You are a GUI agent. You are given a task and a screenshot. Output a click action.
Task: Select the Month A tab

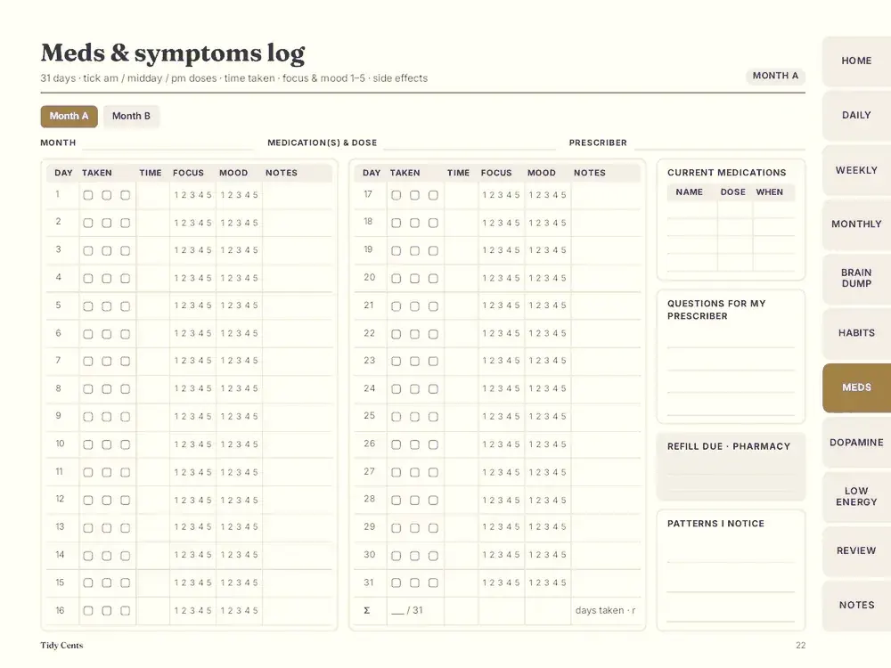click(x=69, y=116)
